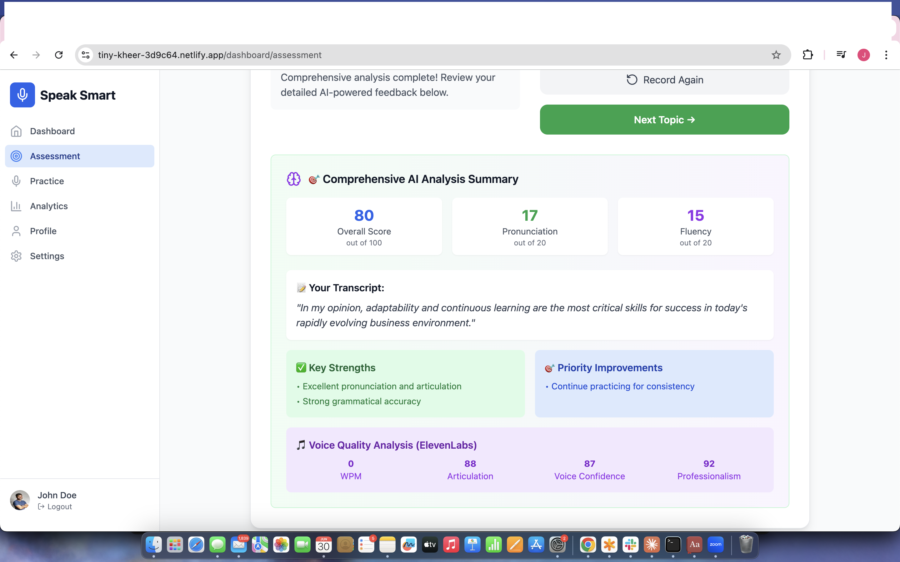Click the media control icon in toolbar

[841, 55]
